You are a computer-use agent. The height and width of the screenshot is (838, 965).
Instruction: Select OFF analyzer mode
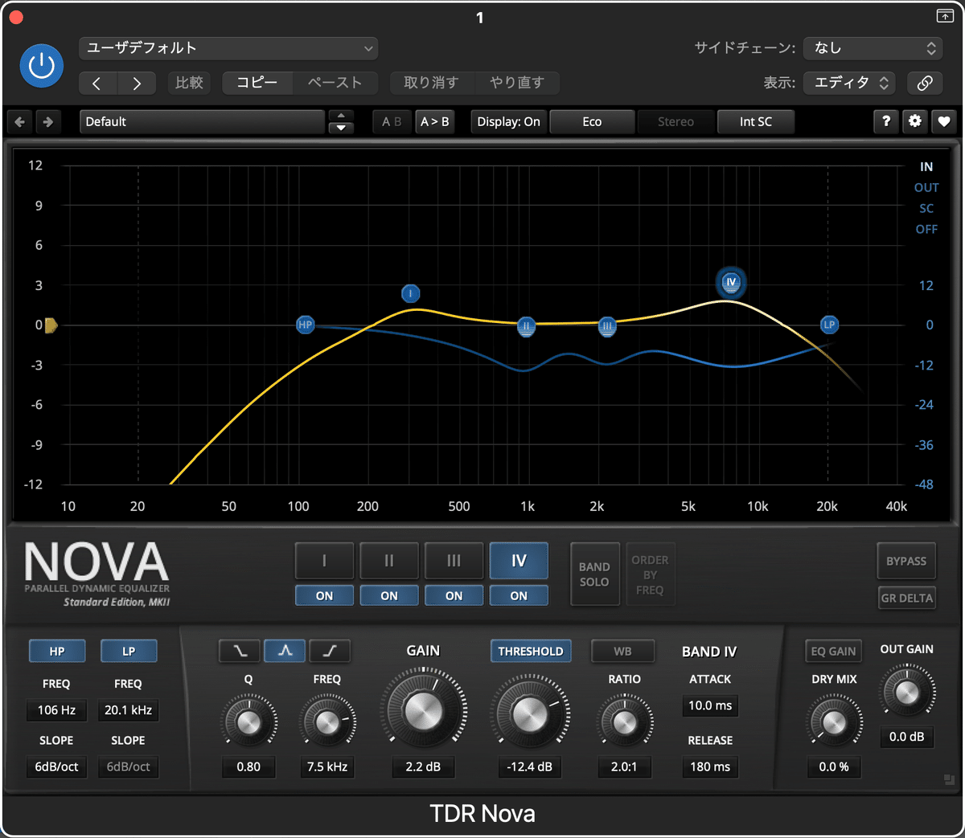[x=926, y=230]
